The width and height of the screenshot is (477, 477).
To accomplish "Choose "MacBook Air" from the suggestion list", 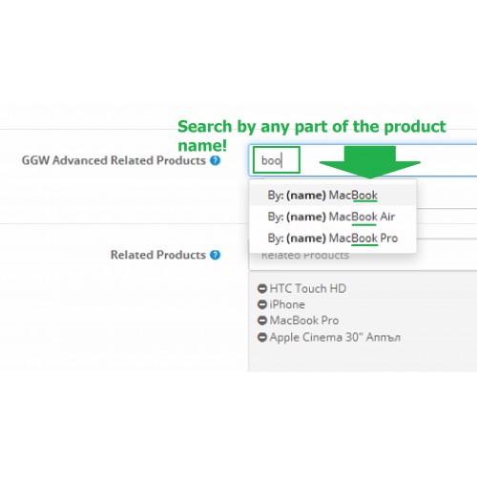I will click(x=333, y=217).
